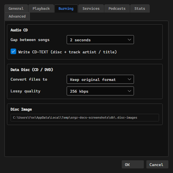Click the Lossy quality label
Viewport: 173px width, 173px height.
(x=25, y=91)
